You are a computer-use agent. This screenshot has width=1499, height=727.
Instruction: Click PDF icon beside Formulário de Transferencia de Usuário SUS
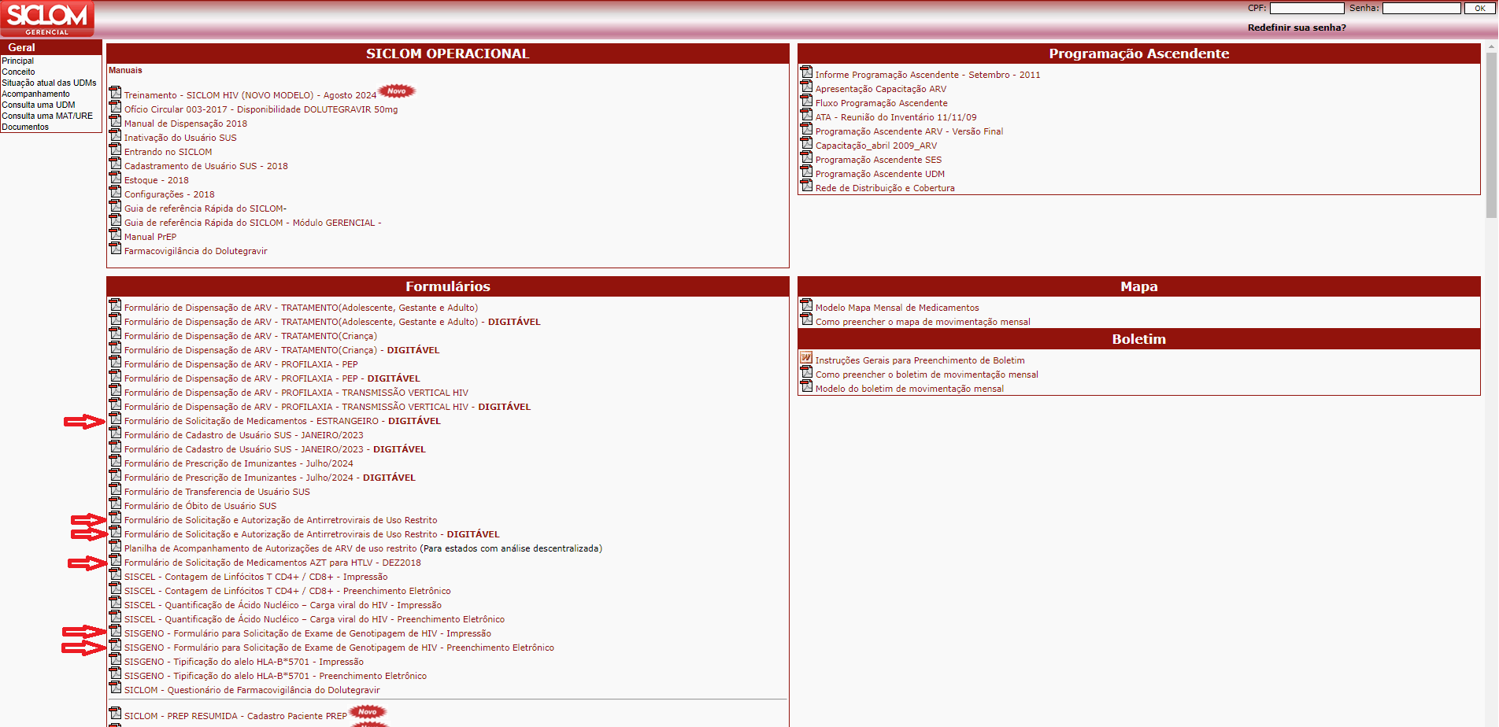pos(115,489)
